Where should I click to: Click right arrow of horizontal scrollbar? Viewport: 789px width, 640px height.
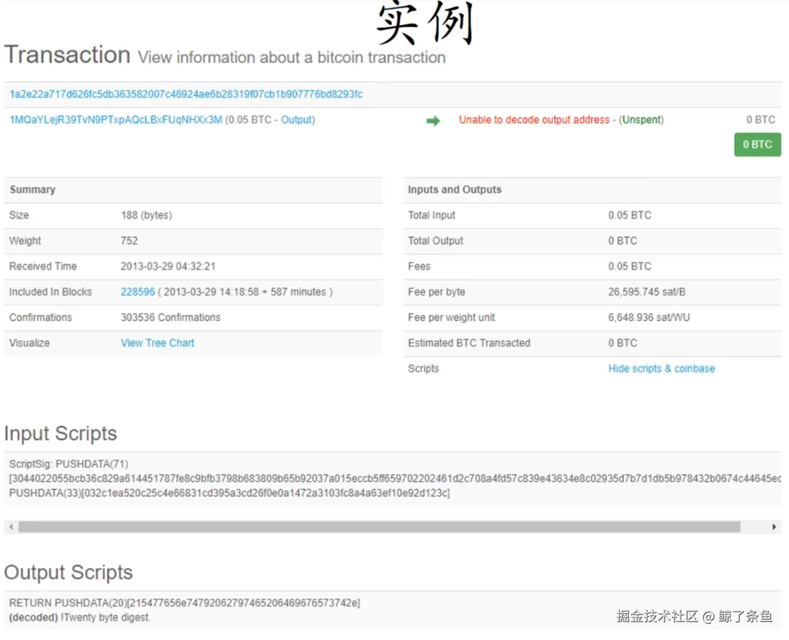pos(774,527)
